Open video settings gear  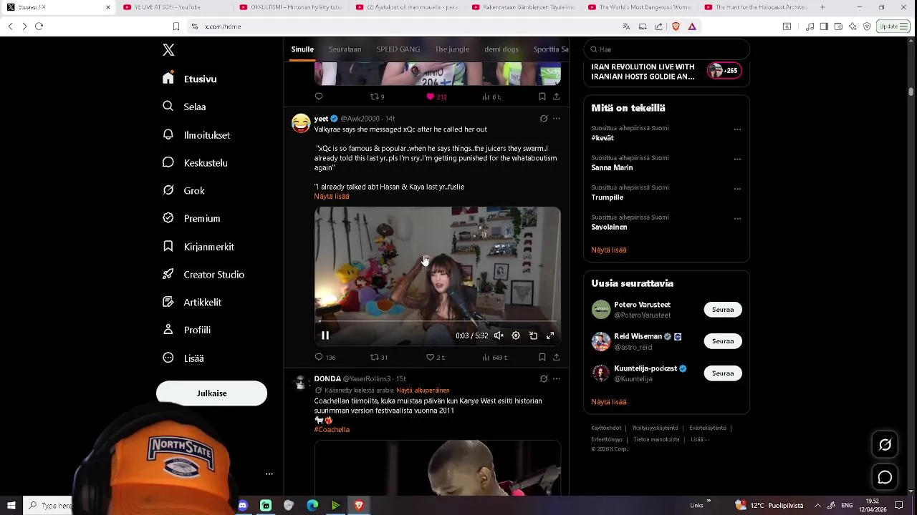pyautogui.click(x=516, y=335)
